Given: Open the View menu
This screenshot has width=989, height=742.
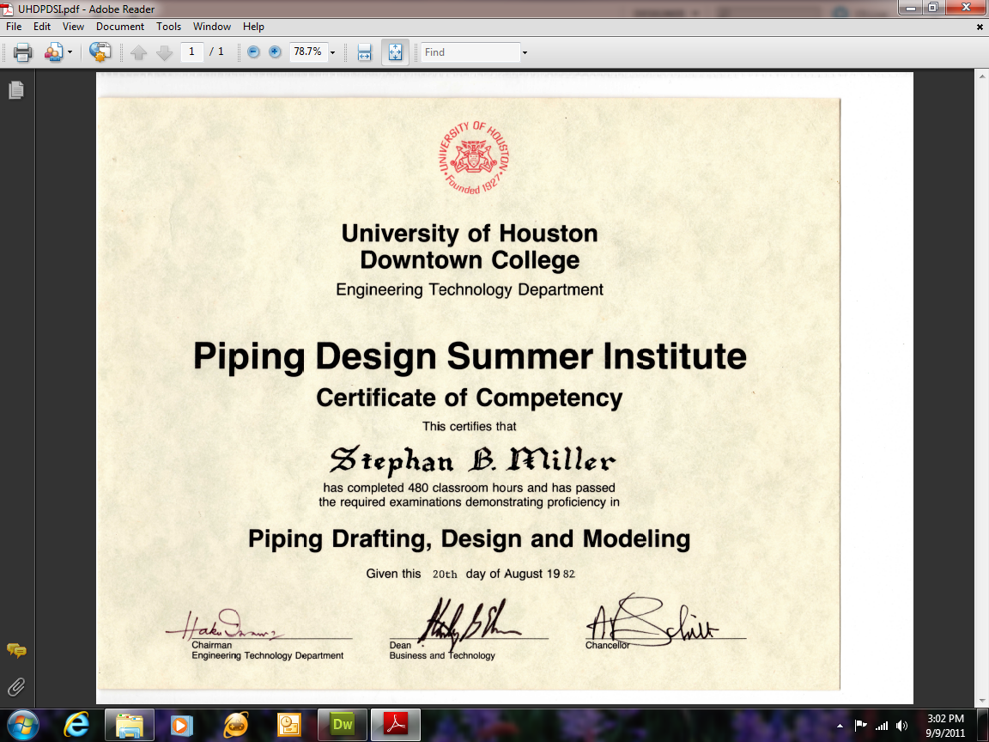Looking at the screenshot, I should [73, 27].
